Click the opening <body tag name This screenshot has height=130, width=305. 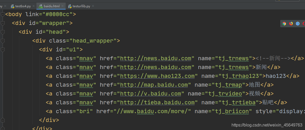(x=14, y=14)
